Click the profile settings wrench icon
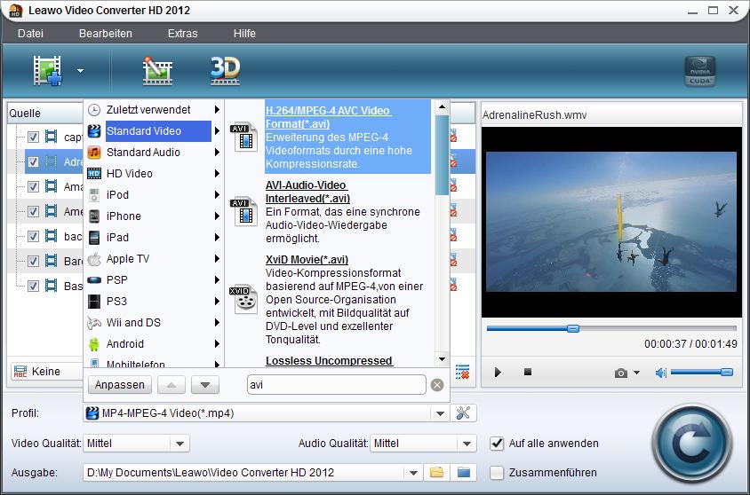750x495 pixels. click(x=465, y=412)
